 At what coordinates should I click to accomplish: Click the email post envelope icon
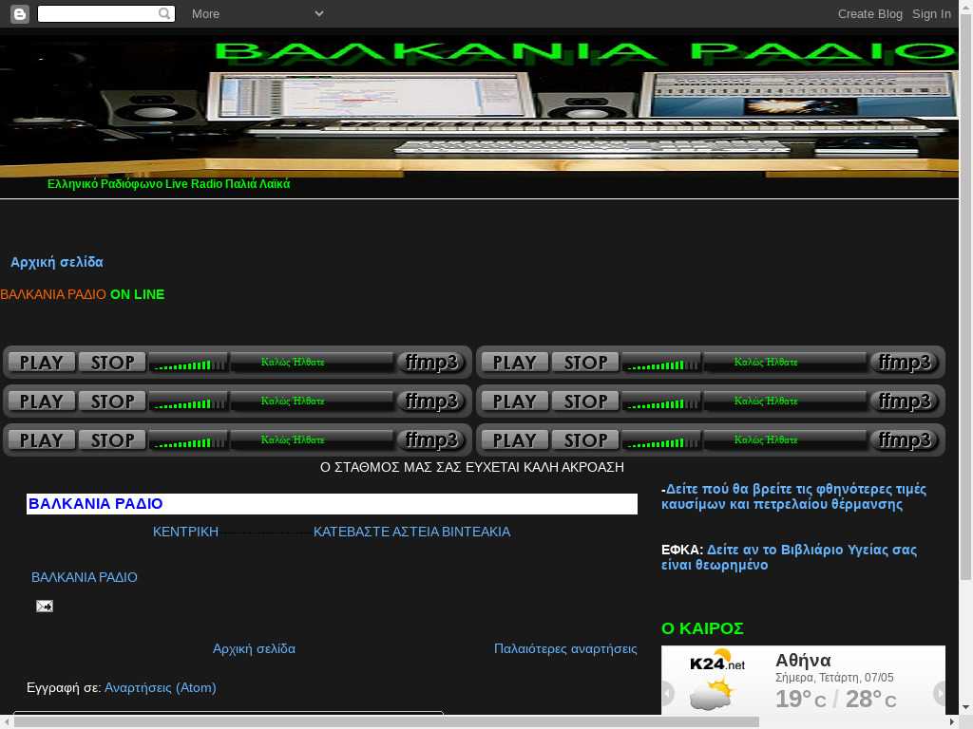tap(45, 606)
